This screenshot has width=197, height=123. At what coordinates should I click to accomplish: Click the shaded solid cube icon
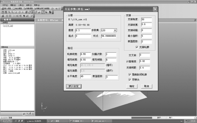pos(46,12)
